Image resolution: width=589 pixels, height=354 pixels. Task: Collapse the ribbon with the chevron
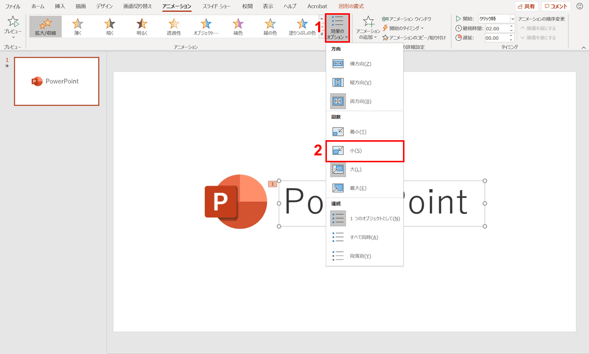click(x=584, y=47)
